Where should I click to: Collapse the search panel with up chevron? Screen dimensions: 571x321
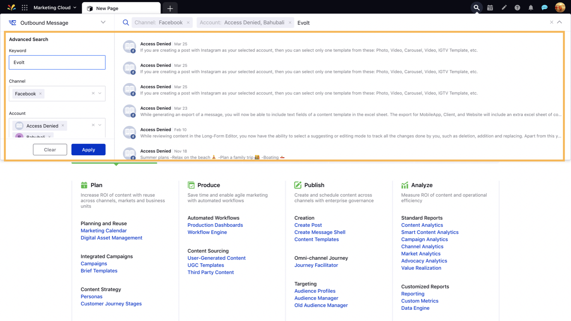tap(559, 22)
